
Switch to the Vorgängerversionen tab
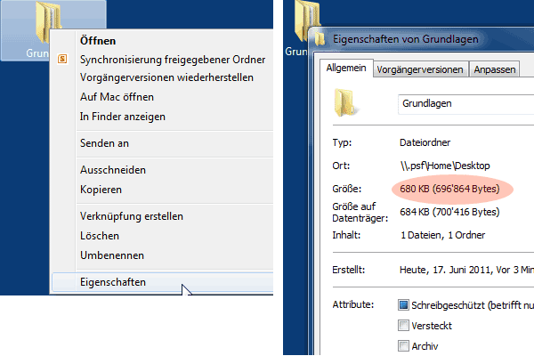click(419, 69)
